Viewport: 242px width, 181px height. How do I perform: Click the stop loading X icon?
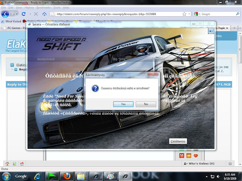point(36,14)
